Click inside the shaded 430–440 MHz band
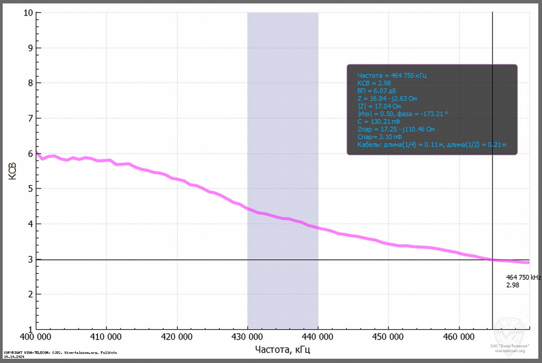The height and width of the screenshot is (363, 542). click(x=283, y=121)
